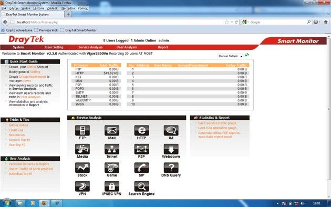The image size is (331, 207).
Task: Open the Windows Start button
Action: [x=7, y=203]
